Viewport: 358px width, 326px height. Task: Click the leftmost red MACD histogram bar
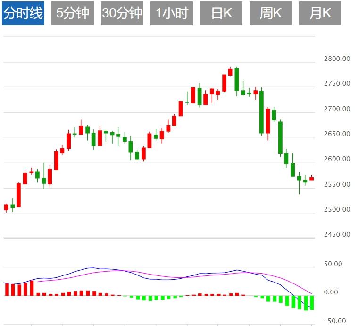[6, 289]
